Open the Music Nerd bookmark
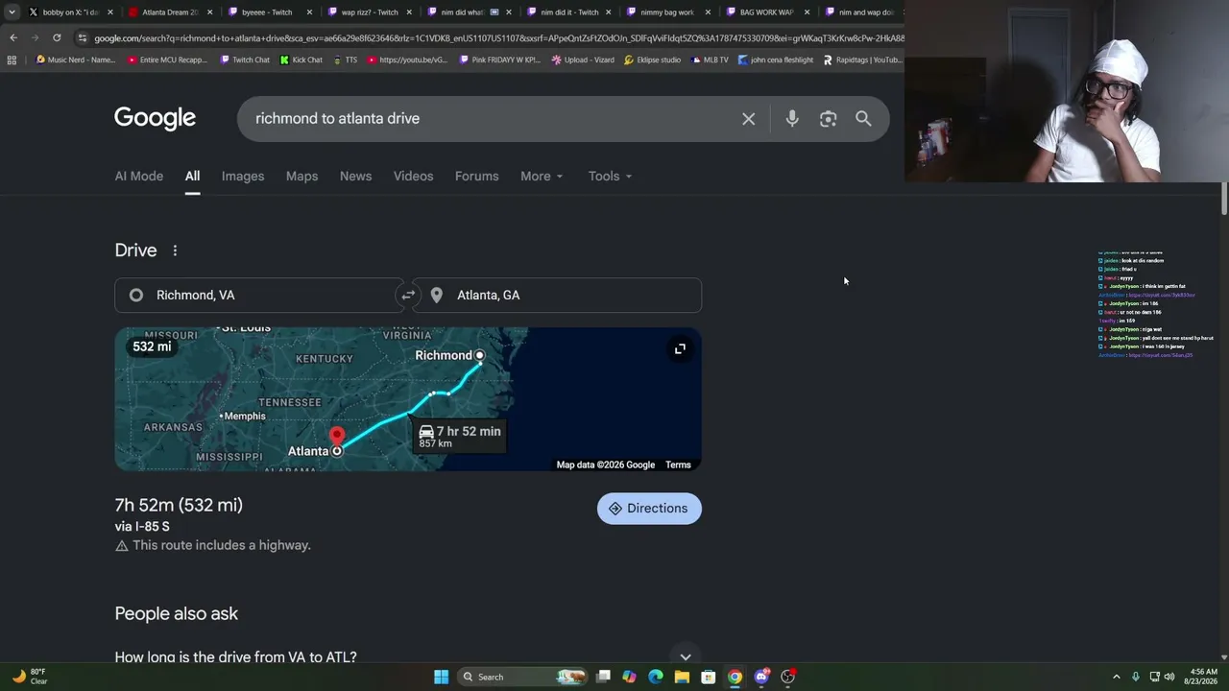This screenshot has height=691, width=1229. [x=75, y=60]
